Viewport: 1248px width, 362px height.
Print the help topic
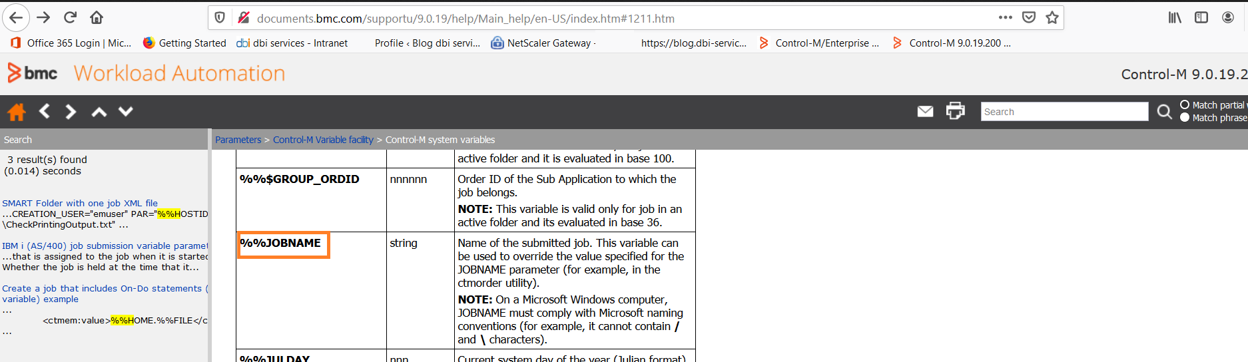click(x=956, y=110)
